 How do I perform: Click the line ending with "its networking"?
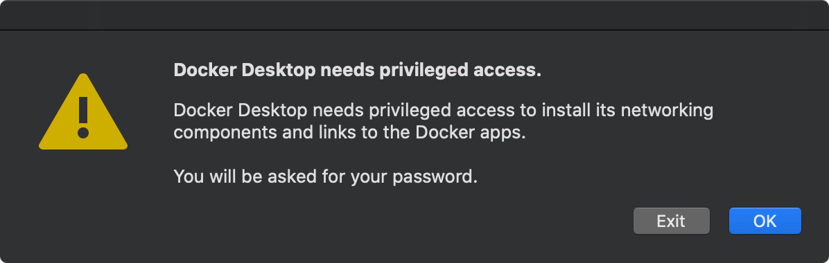point(444,110)
